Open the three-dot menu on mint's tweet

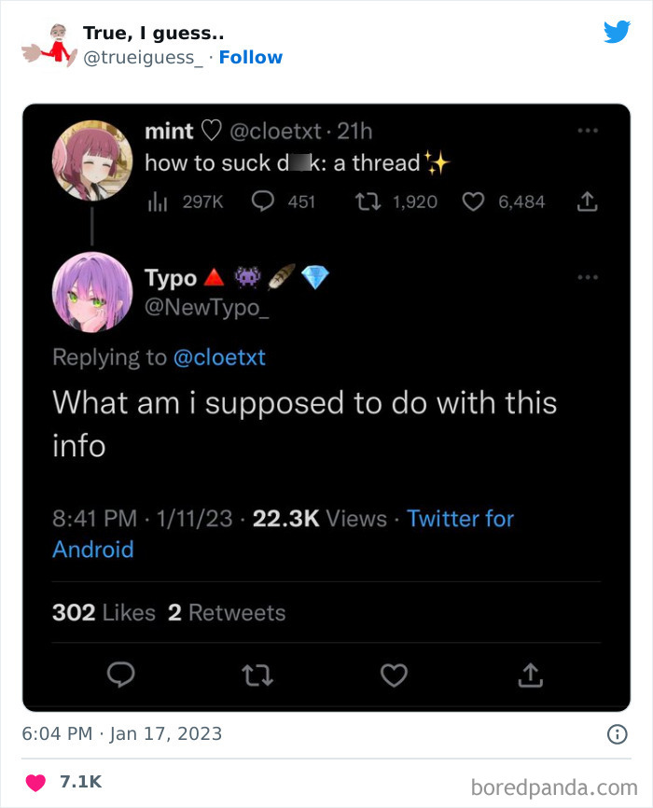tap(588, 132)
